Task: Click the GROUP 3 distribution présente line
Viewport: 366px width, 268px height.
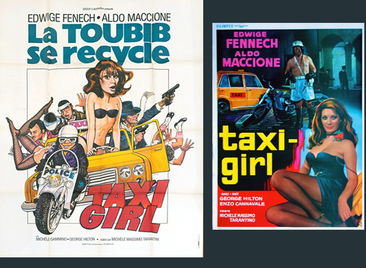Action: tap(98, 9)
